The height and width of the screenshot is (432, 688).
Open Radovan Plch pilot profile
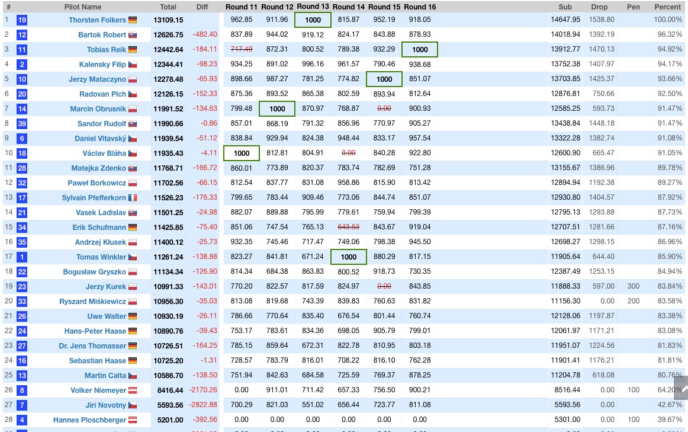[x=103, y=94]
